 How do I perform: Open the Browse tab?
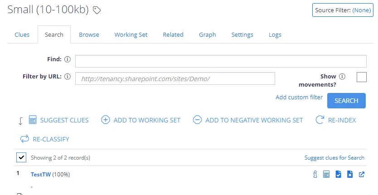point(89,35)
